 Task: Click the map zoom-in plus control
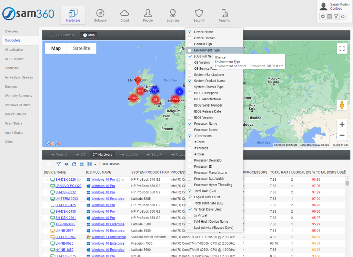tap(342, 124)
